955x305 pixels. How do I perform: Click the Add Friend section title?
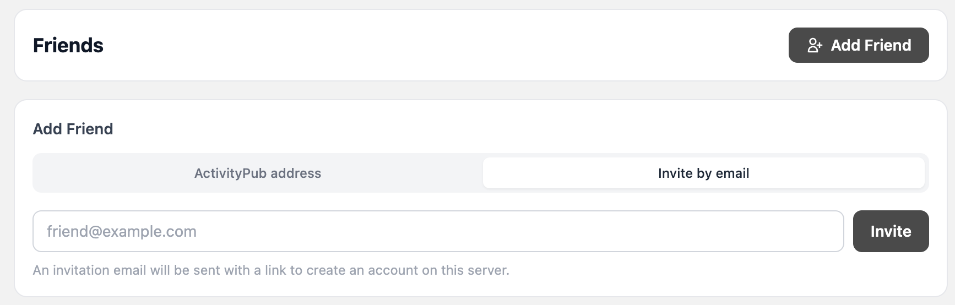point(73,129)
